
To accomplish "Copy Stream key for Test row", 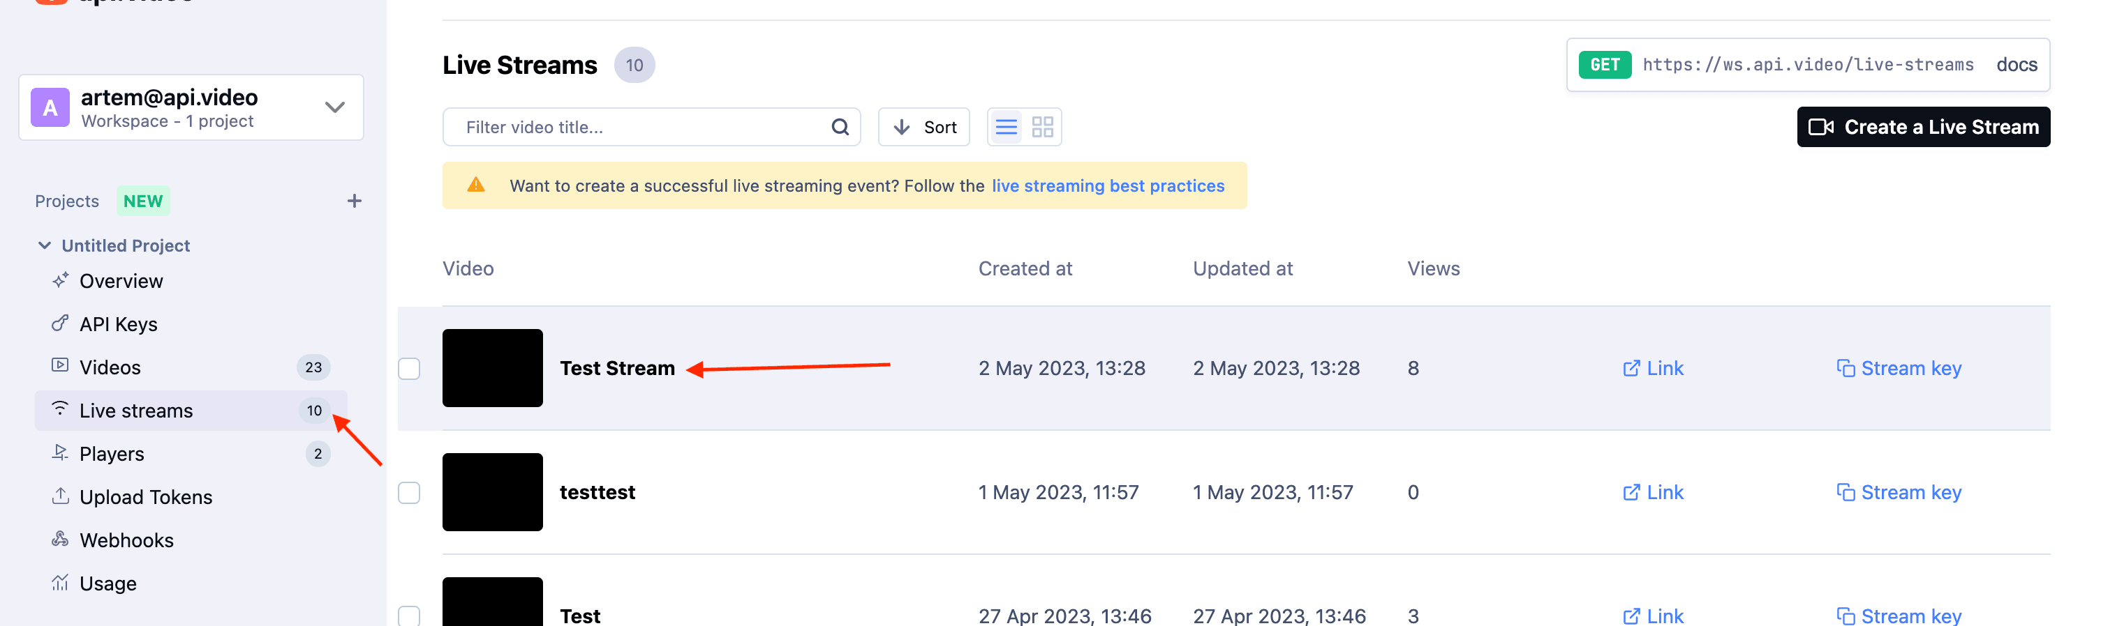I will (x=1899, y=616).
